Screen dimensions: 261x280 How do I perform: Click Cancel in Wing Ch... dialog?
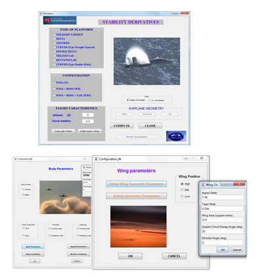[237, 250]
